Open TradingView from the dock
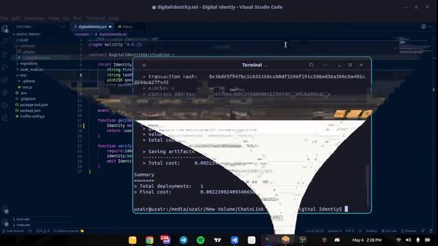 point(218,240)
